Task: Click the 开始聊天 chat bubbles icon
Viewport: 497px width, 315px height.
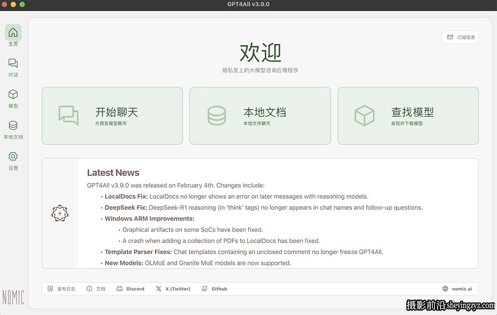Action: tap(68, 115)
